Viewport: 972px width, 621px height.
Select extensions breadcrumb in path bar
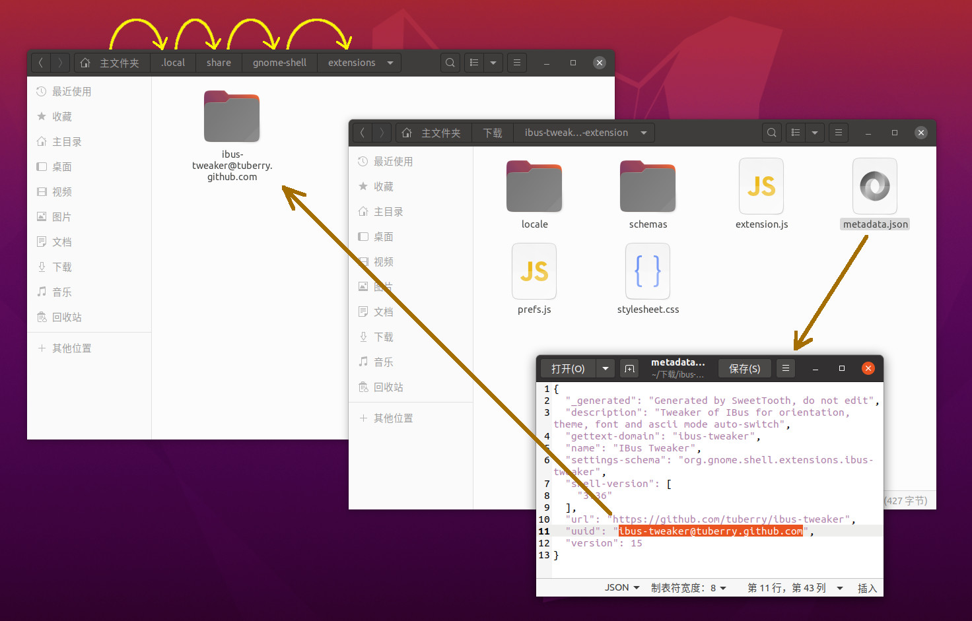[x=351, y=63]
